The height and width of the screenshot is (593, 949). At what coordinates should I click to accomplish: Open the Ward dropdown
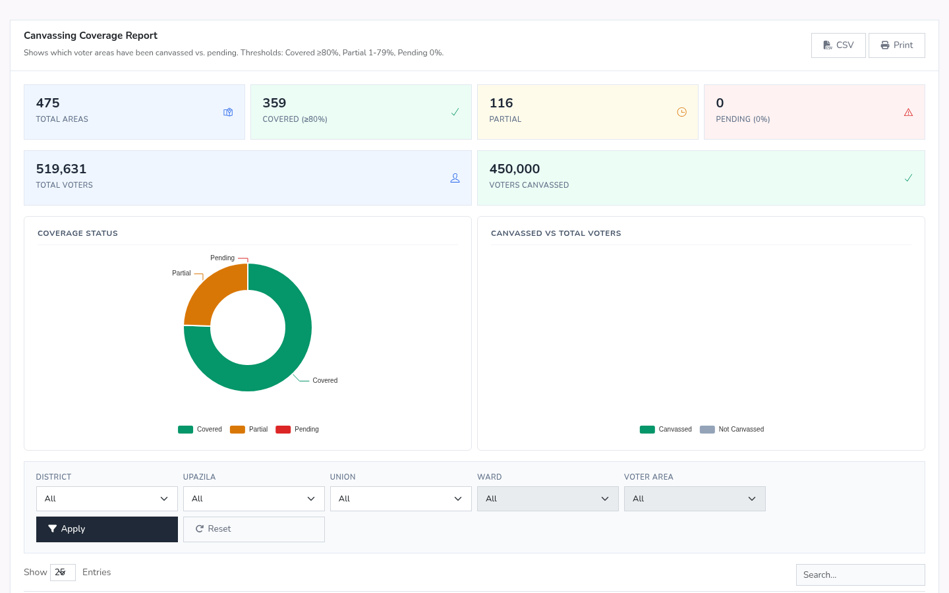pyautogui.click(x=548, y=499)
